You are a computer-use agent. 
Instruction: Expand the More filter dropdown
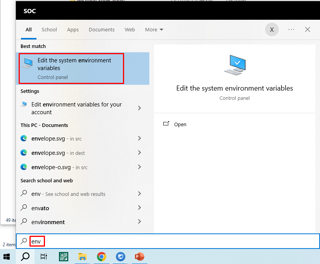pyautogui.click(x=154, y=30)
